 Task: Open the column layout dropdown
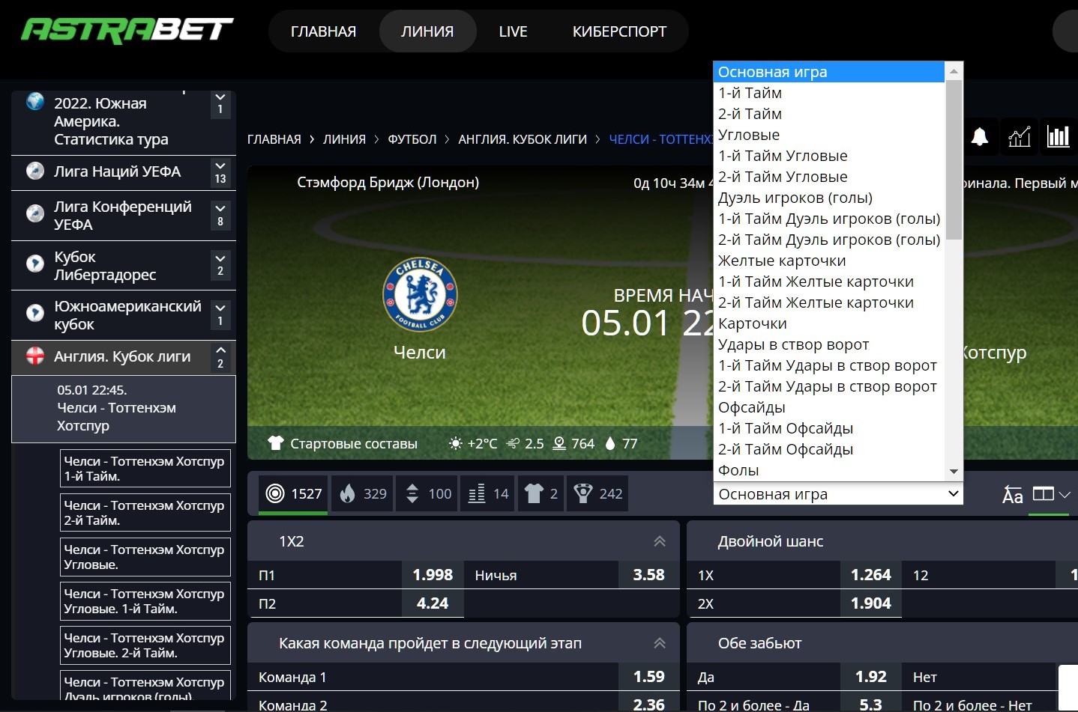1051,494
